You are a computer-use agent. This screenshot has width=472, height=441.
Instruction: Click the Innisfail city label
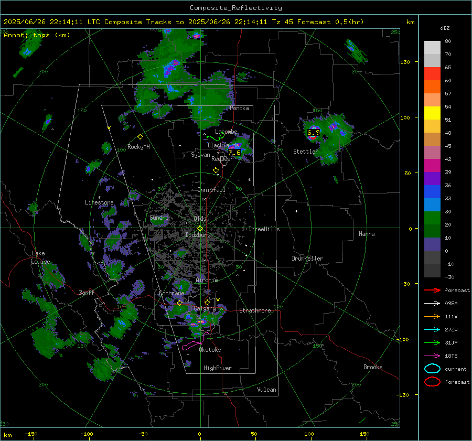(211, 190)
